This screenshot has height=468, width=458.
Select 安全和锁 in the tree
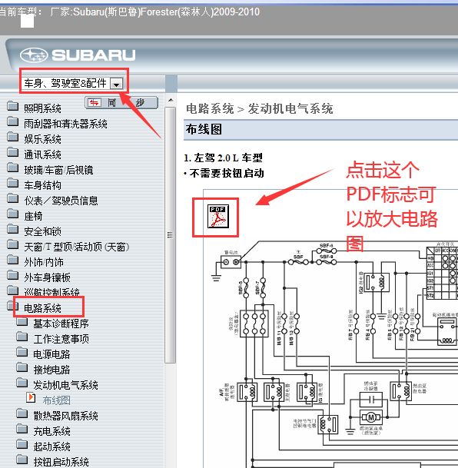[x=43, y=231]
